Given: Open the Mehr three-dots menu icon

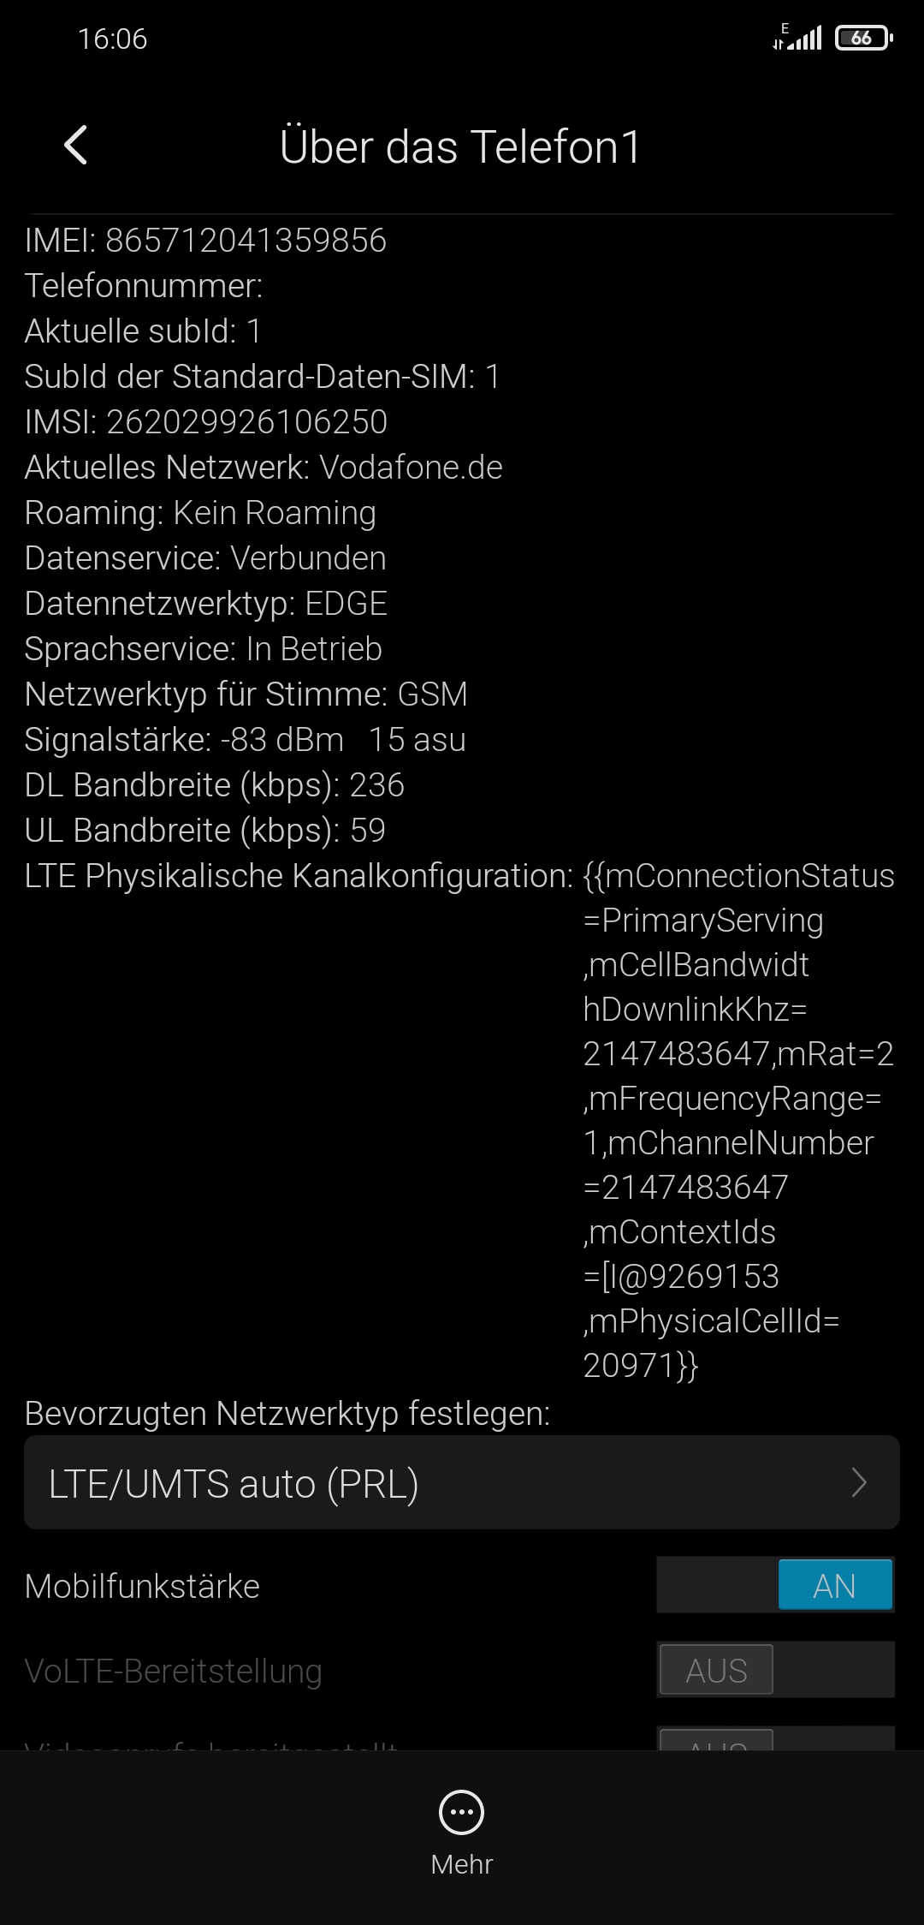Looking at the screenshot, I should tap(461, 1812).
